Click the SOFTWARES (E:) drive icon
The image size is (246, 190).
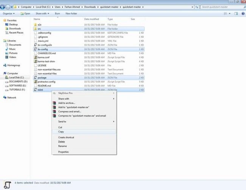coord(7,86)
